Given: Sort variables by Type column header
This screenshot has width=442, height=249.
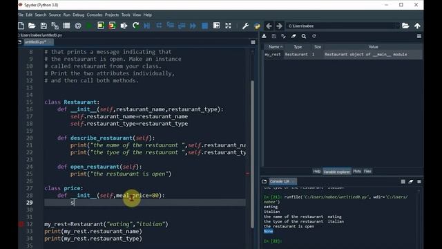Looking at the screenshot, I should pyautogui.click(x=298, y=47).
